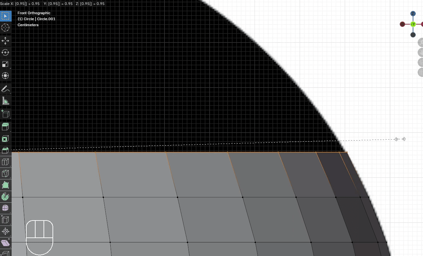Choose the Knife tool
This screenshot has width=423, height=256.
click(x=5, y=173)
